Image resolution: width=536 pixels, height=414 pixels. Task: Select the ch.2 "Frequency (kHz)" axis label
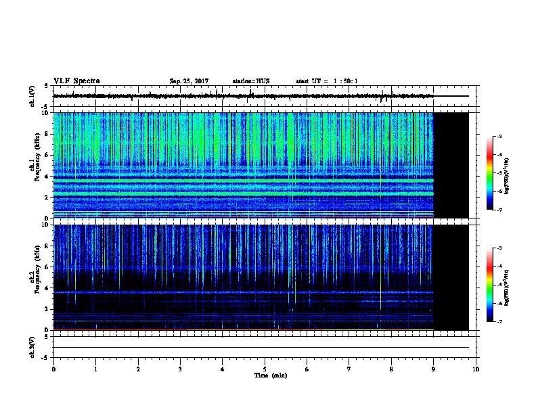tap(37, 269)
